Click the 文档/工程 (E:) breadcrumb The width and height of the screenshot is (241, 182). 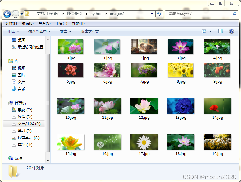coord(48,14)
